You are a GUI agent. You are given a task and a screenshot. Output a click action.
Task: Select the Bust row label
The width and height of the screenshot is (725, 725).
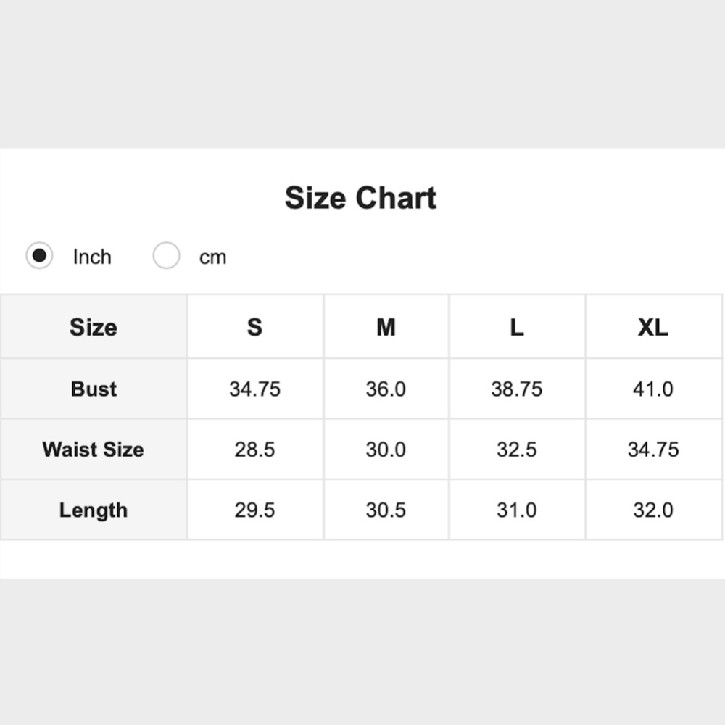click(x=94, y=389)
